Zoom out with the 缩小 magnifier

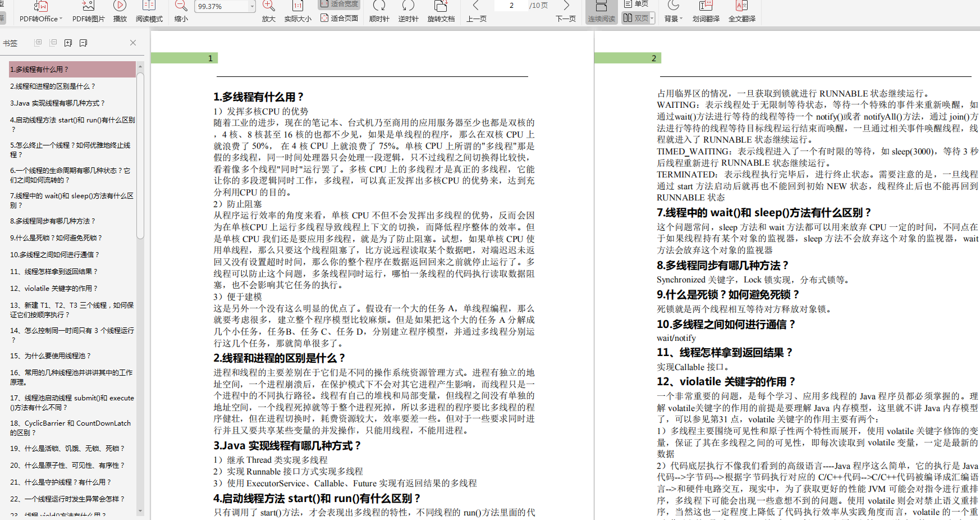(x=181, y=12)
